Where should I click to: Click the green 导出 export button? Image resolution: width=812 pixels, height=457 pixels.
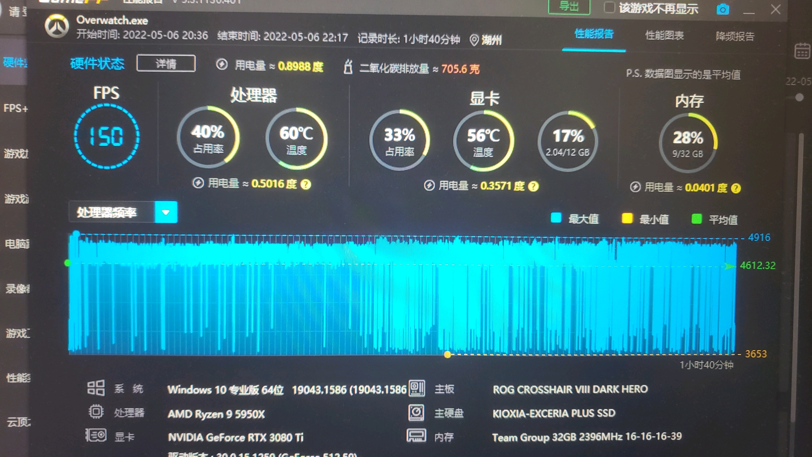(569, 6)
